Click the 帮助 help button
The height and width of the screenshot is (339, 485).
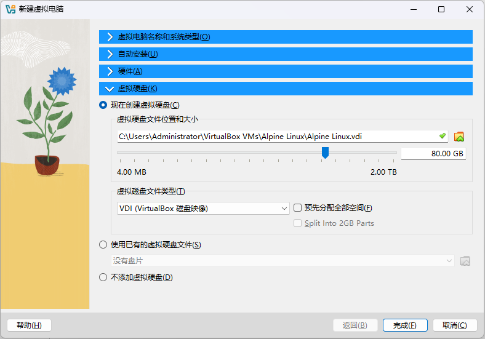tap(29, 325)
